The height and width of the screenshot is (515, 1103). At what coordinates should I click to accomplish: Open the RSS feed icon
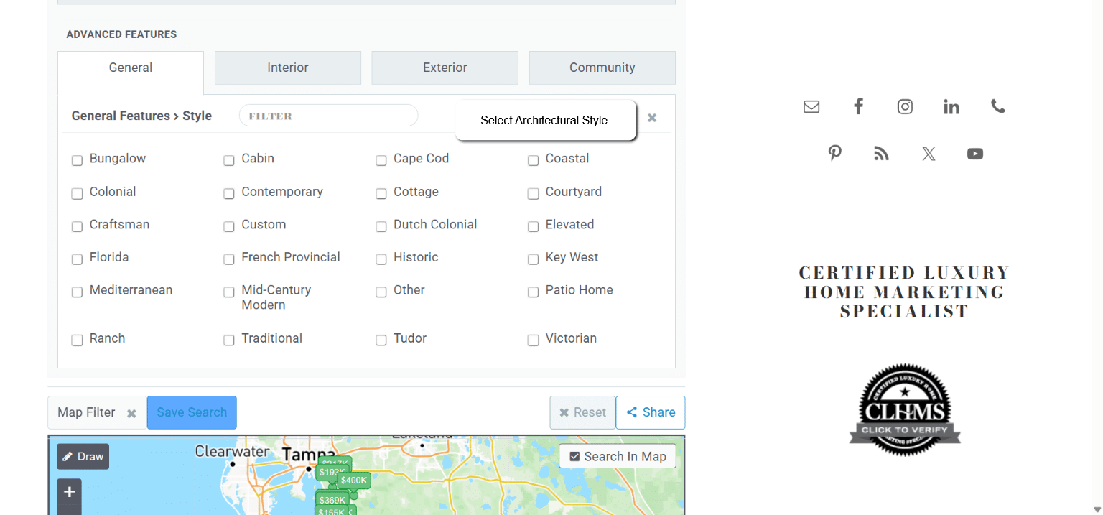pyautogui.click(x=881, y=154)
